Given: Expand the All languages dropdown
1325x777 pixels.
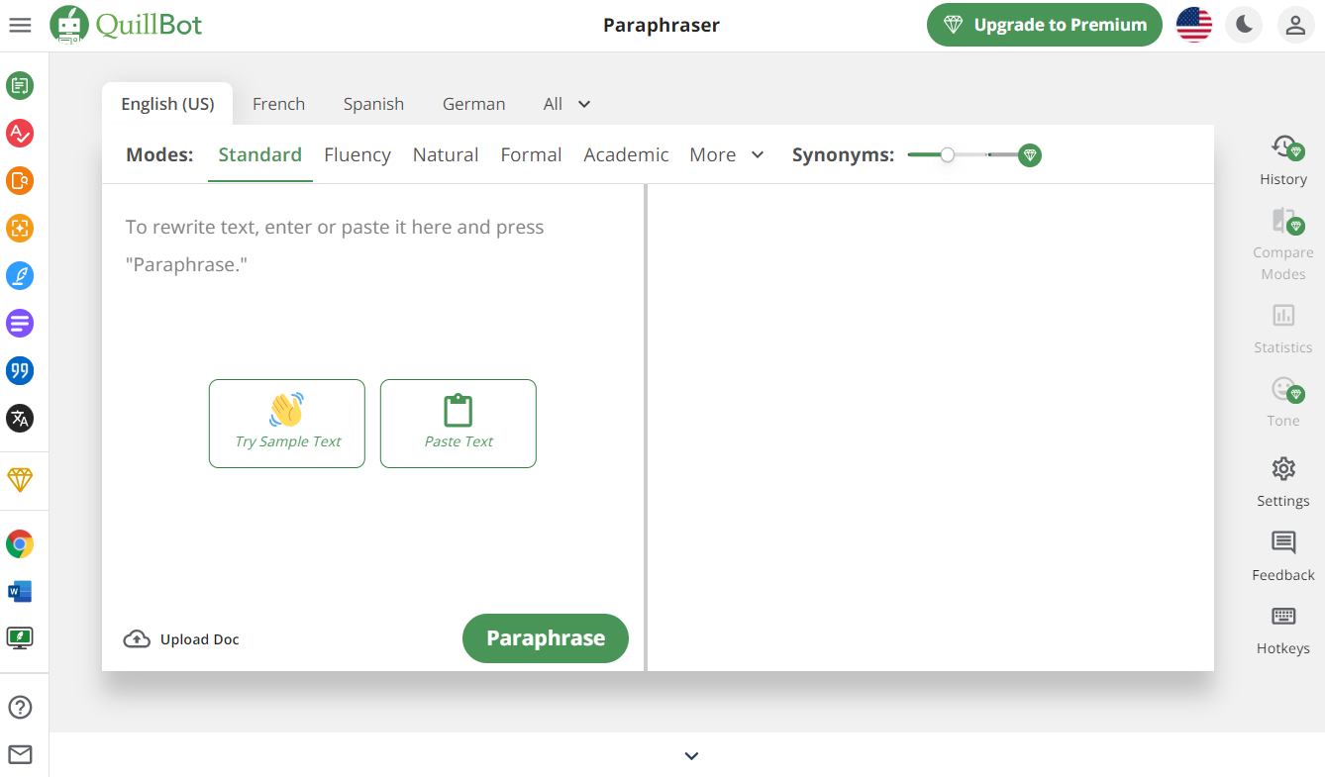Looking at the screenshot, I should (567, 104).
